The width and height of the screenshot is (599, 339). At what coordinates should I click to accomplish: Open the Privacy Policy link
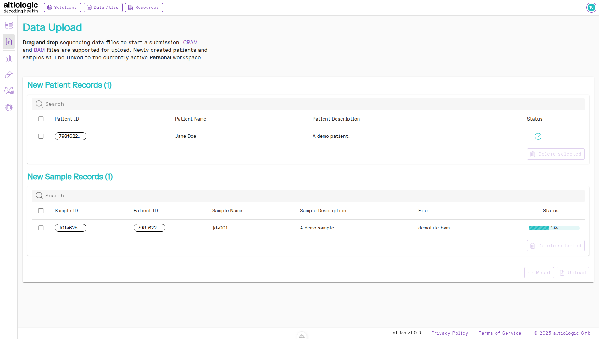(450, 333)
